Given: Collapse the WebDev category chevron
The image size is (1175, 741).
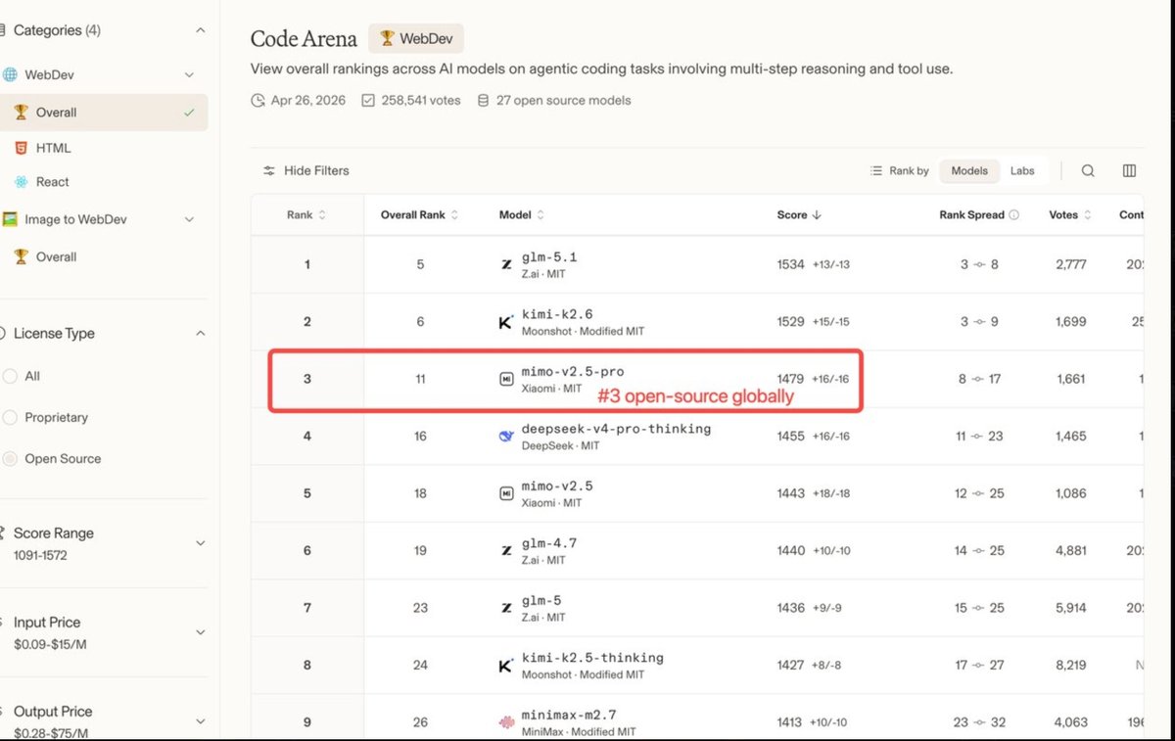Looking at the screenshot, I should point(190,75).
